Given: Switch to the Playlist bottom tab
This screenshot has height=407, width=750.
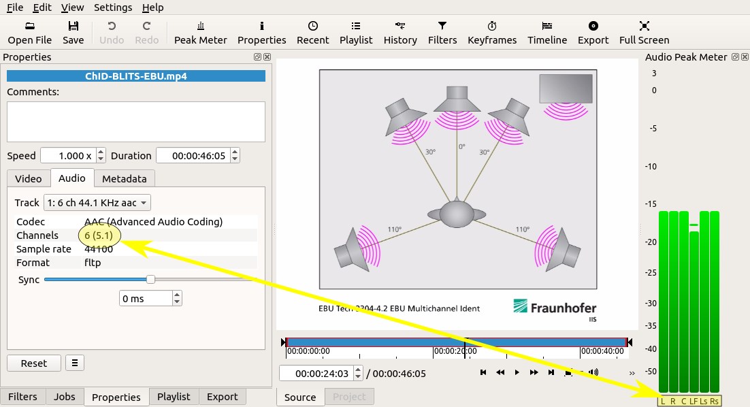Looking at the screenshot, I should [174, 397].
